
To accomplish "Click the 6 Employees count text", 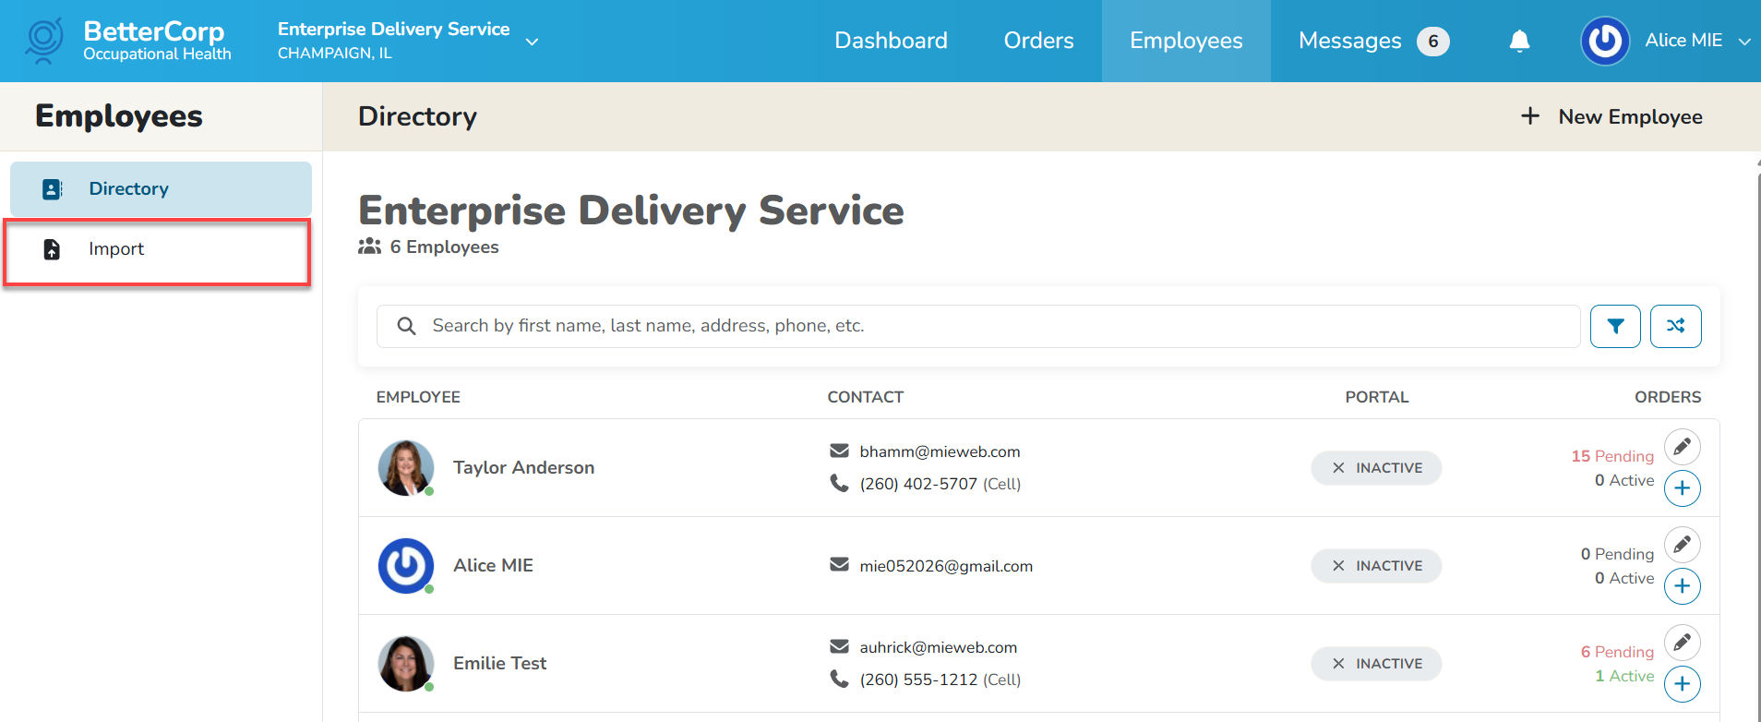I will [x=444, y=247].
